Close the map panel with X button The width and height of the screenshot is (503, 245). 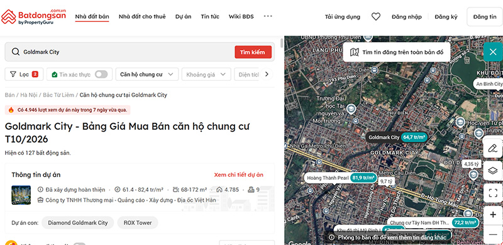tap(493, 51)
